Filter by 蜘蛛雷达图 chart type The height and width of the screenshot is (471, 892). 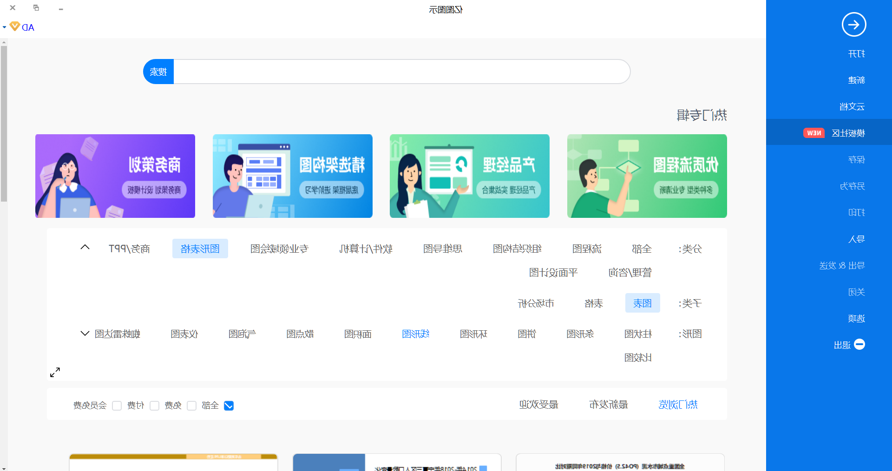click(117, 334)
